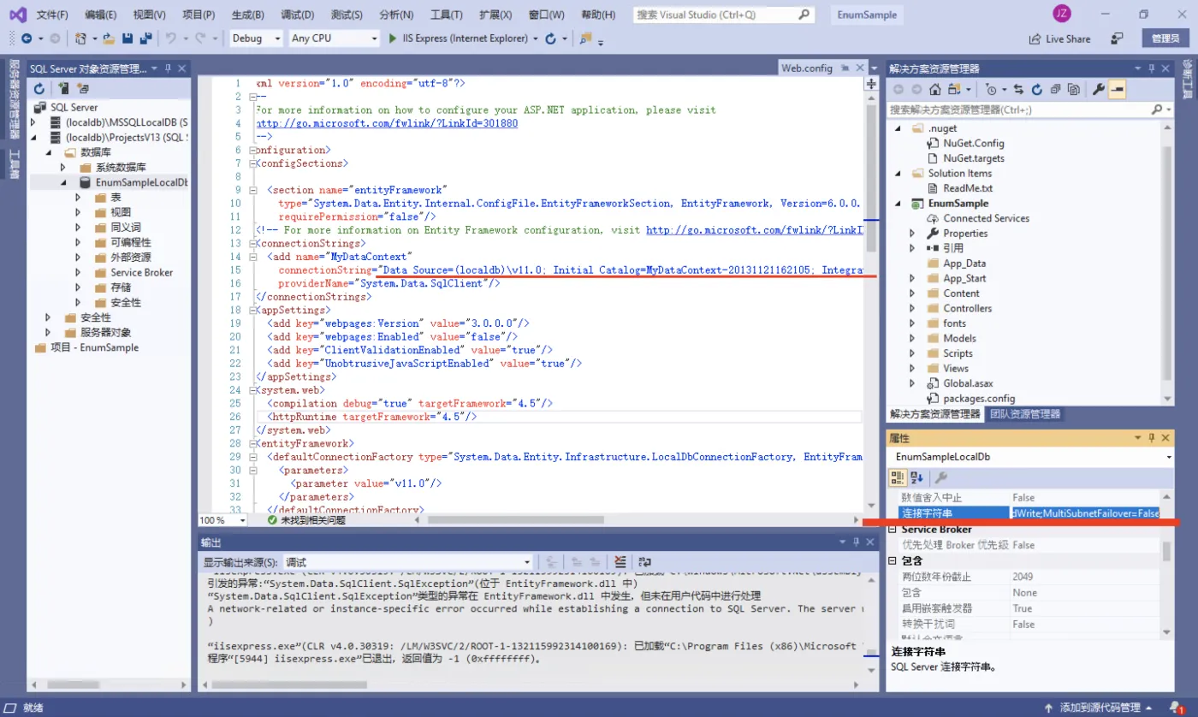Screen dimensions: 1198x717
Task: Click the Undo arrow icon
Action: (x=171, y=39)
